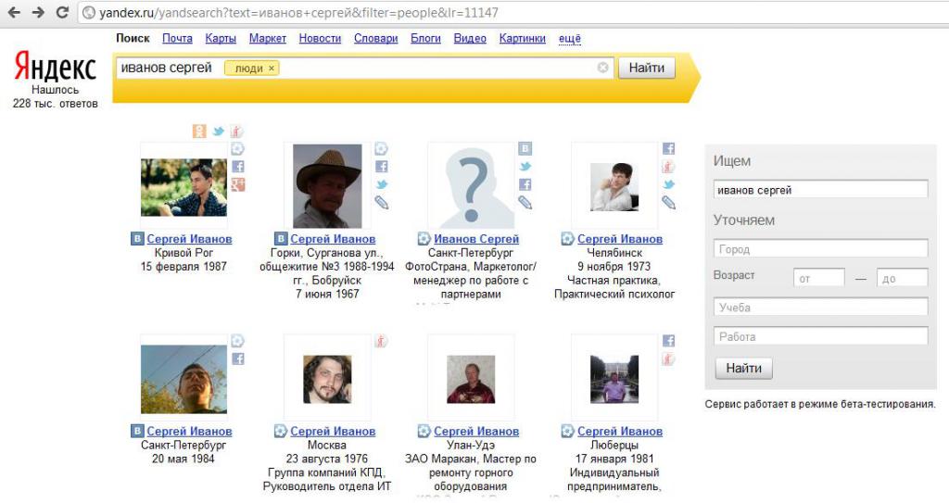Click the browser Back arrow
The width and height of the screenshot is (949, 503).
click(x=14, y=12)
